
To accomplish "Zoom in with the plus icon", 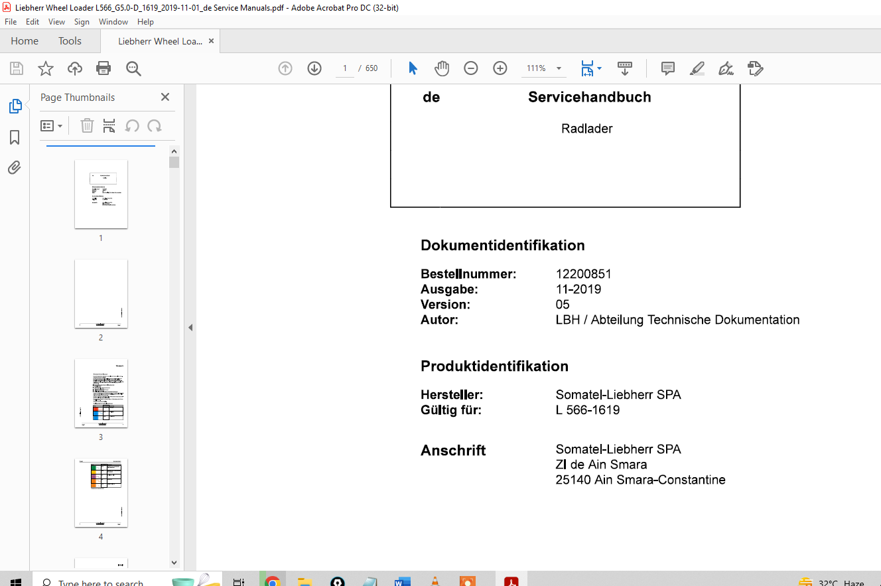I will click(x=500, y=68).
